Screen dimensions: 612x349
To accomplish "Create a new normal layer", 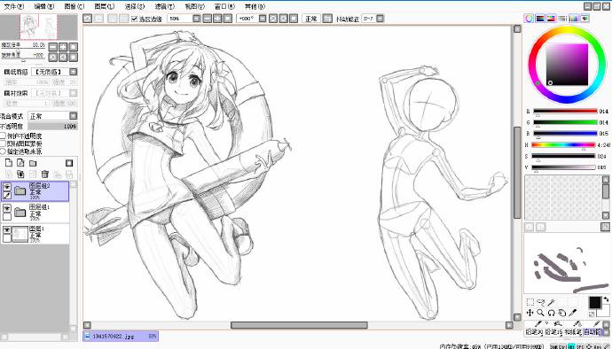I will click(x=9, y=163).
